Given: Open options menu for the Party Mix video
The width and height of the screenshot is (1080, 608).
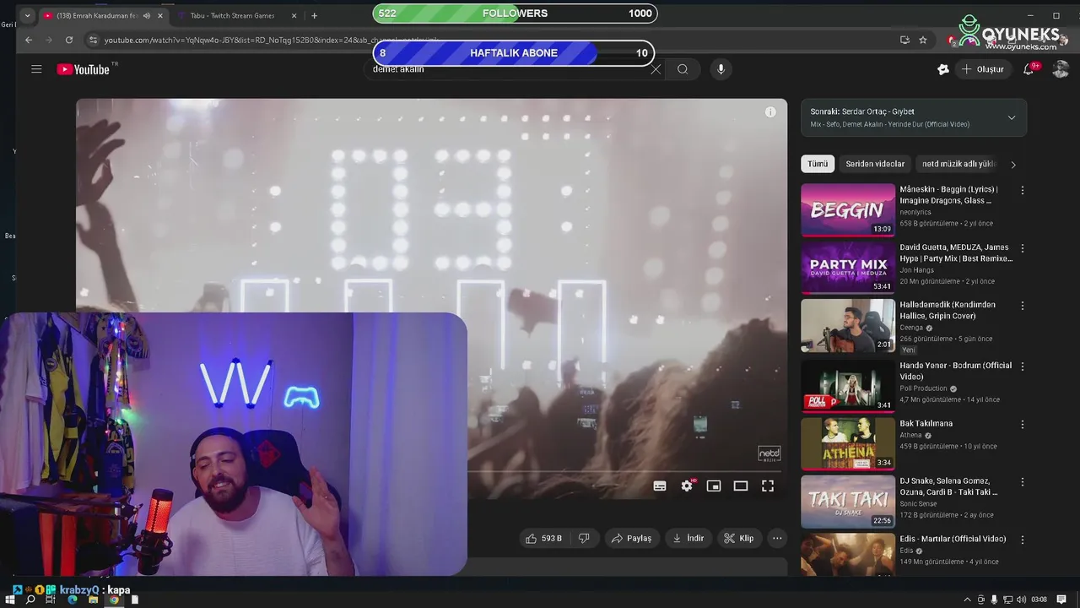Looking at the screenshot, I should click(x=1023, y=248).
